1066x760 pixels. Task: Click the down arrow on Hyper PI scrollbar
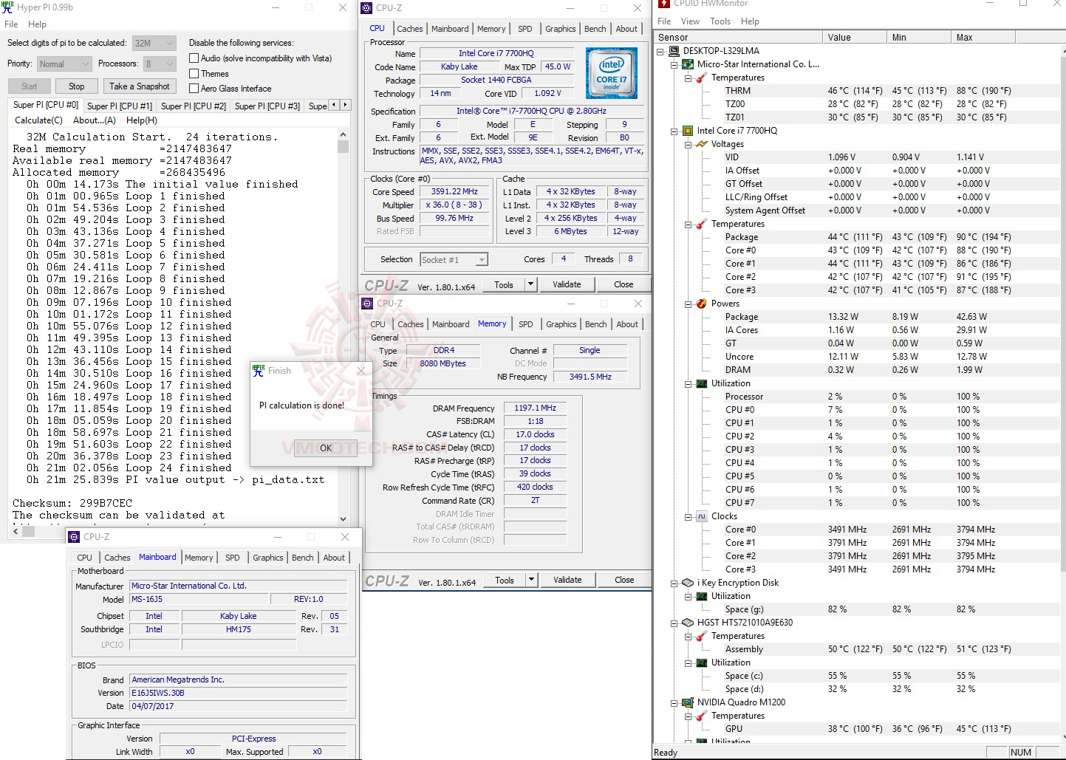tap(343, 518)
